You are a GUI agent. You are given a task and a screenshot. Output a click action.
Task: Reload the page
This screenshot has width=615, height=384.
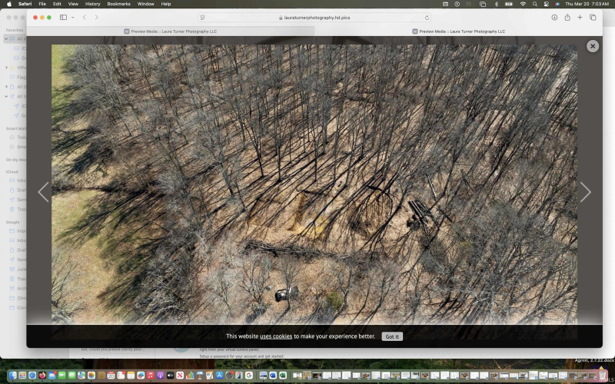(427, 18)
